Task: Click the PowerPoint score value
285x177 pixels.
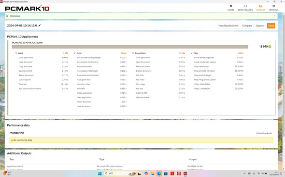Action: click(x=182, y=53)
